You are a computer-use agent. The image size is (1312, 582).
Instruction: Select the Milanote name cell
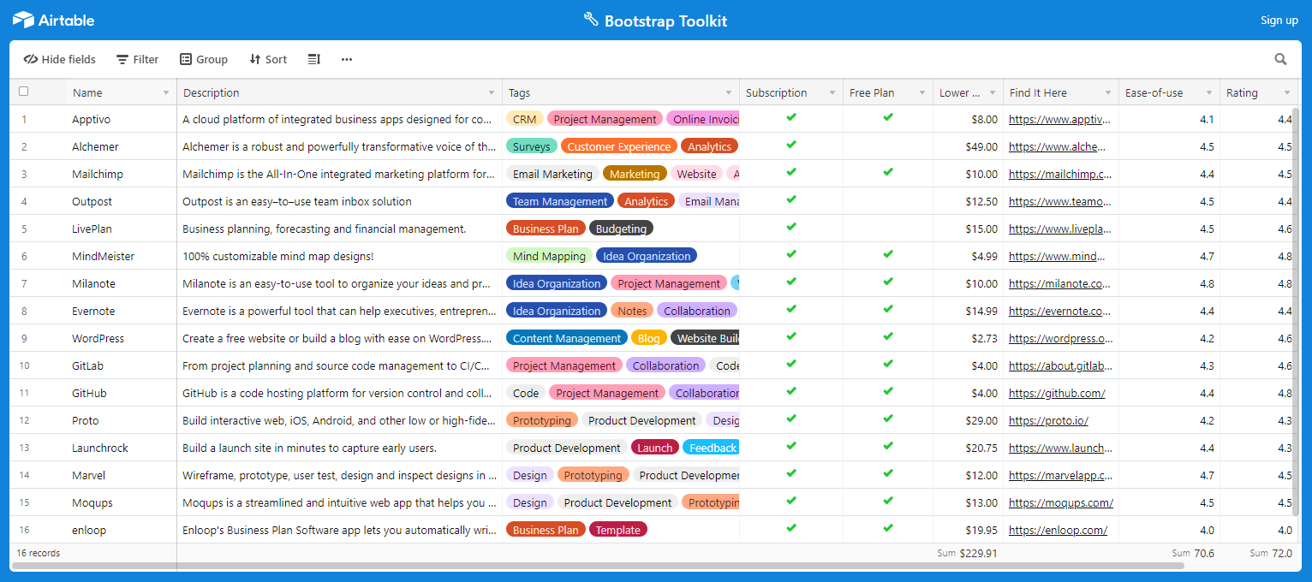(x=121, y=283)
